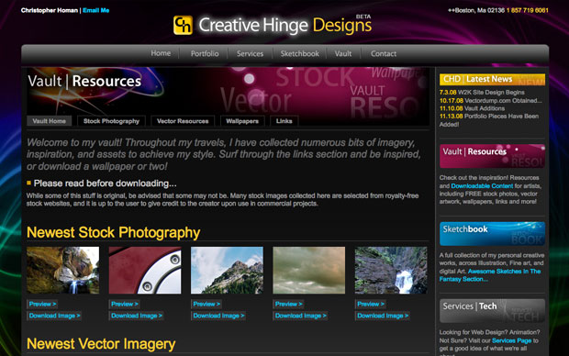This screenshot has height=356, width=569.
Task: Open the rocky waterfall stock thumbnail
Action: coord(391,270)
